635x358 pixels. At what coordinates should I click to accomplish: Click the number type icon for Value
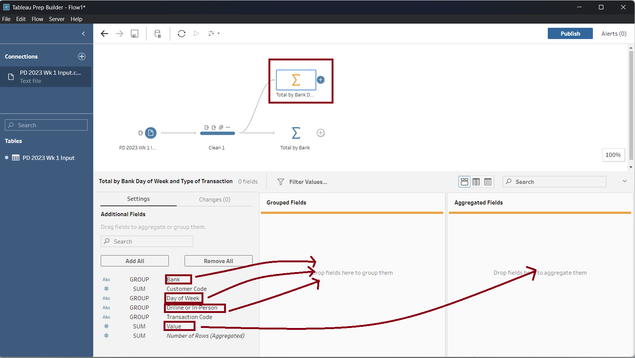106,326
